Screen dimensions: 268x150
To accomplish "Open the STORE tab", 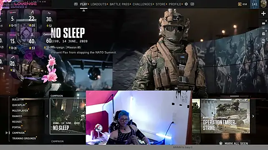I will pyautogui.click(x=160, y=4).
